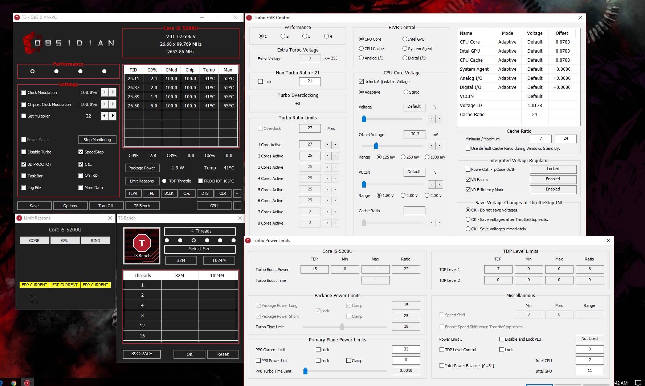This screenshot has width=645, height=386.
Task: Uncheck Unlock Adjustable Voltage
Action: point(361,82)
